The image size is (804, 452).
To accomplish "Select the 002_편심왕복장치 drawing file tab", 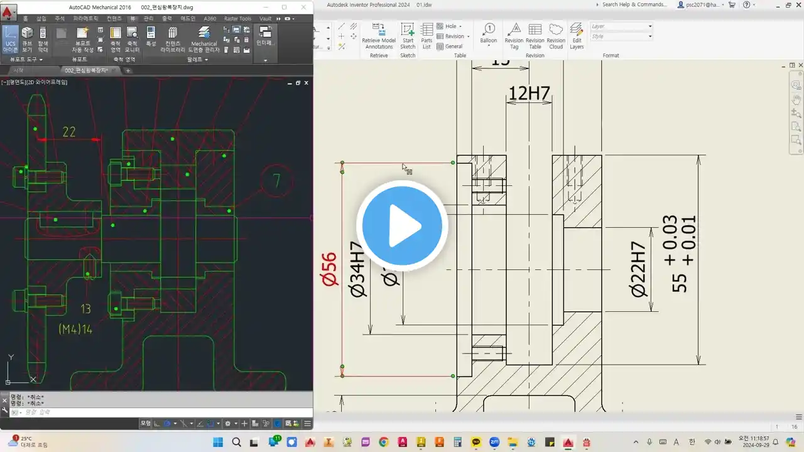I will tap(90, 70).
